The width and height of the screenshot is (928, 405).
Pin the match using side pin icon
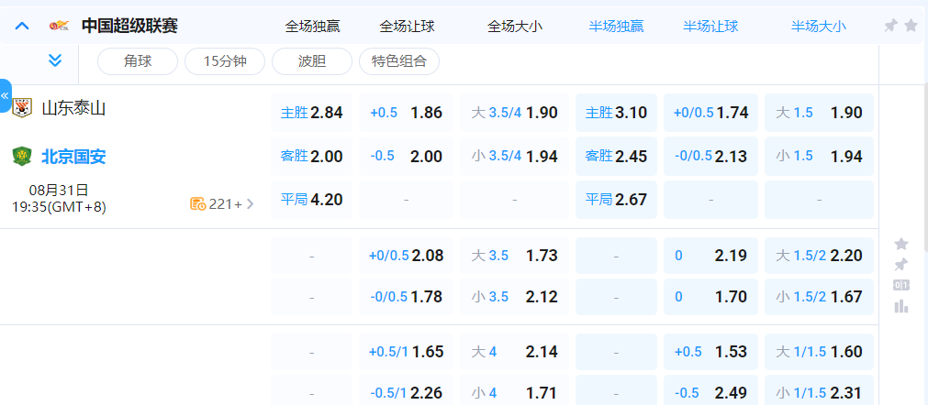901,265
